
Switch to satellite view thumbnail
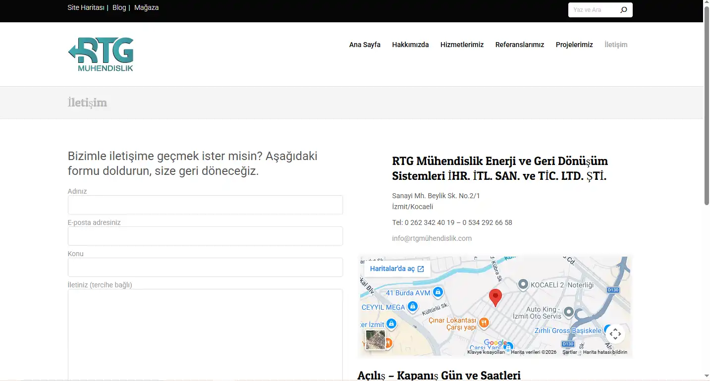(x=375, y=340)
